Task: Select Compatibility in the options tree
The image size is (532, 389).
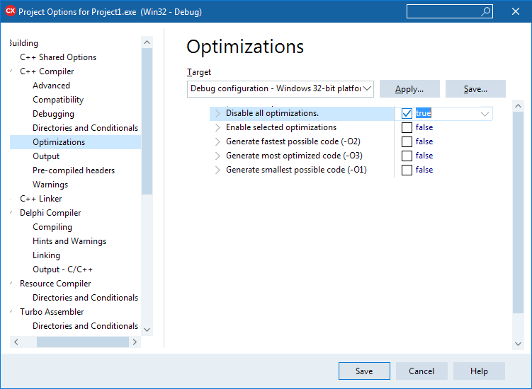Action: pyautogui.click(x=58, y=100)
